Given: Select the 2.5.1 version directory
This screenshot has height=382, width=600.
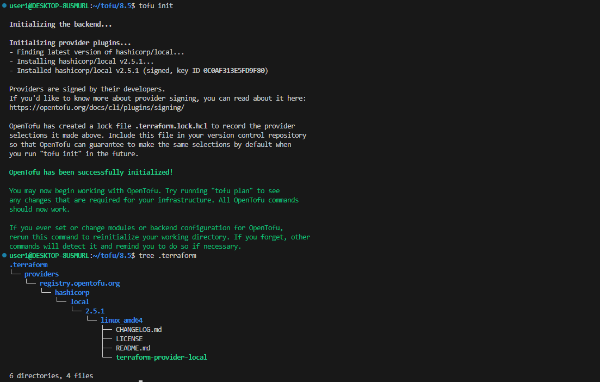Looking at the screenshot, I should click(95, 311).
